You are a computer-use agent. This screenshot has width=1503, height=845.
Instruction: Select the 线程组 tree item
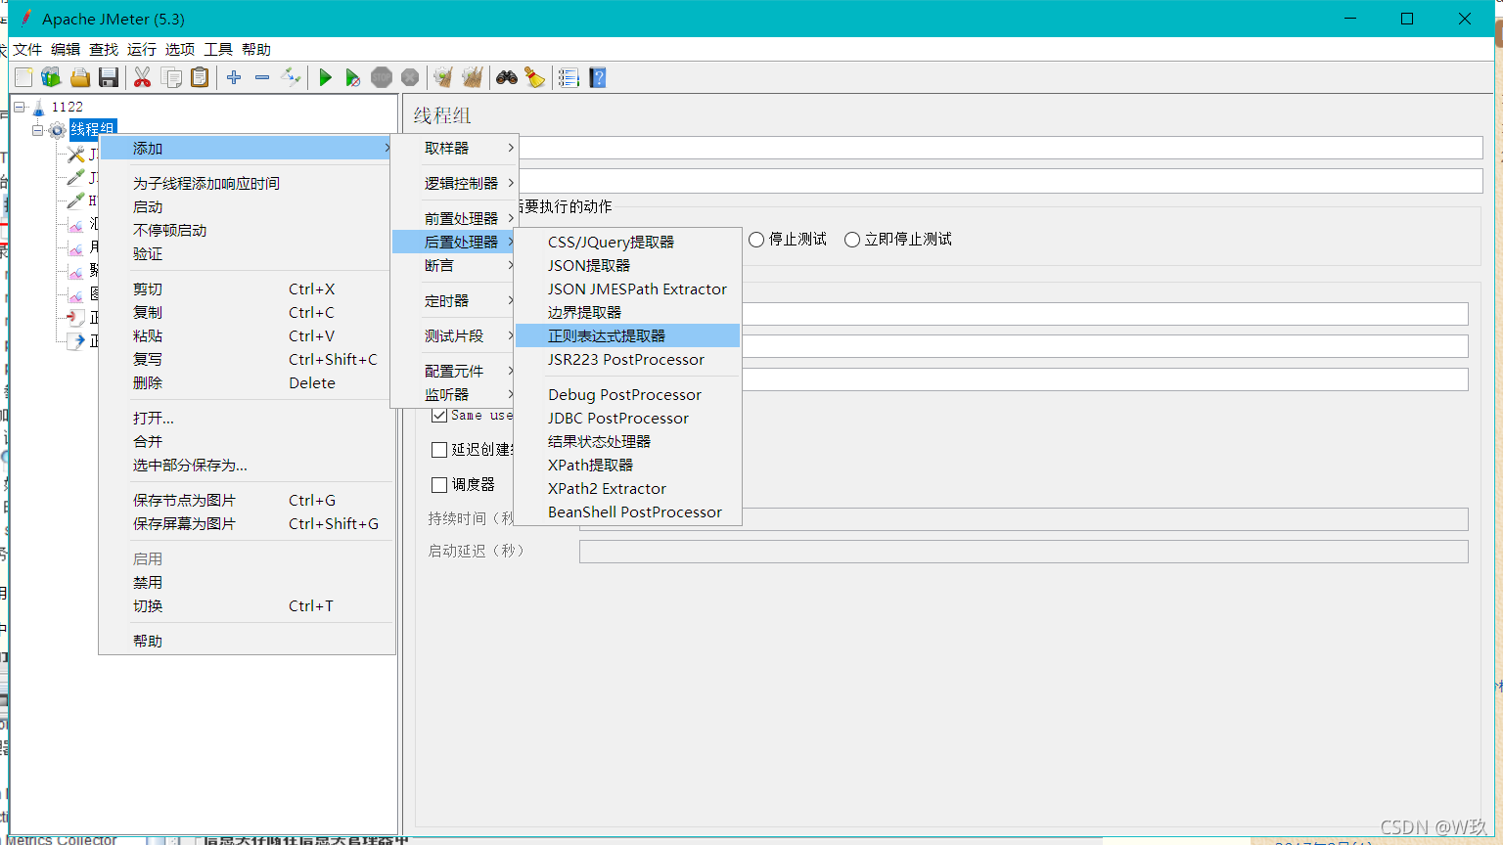93,129
